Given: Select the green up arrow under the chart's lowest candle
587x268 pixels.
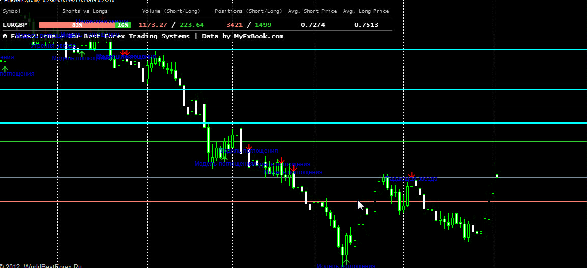Looking at the screenshot, I should pos(346,261).
